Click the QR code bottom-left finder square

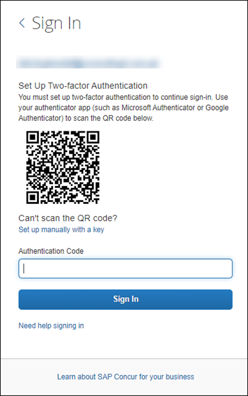[33, 198]
